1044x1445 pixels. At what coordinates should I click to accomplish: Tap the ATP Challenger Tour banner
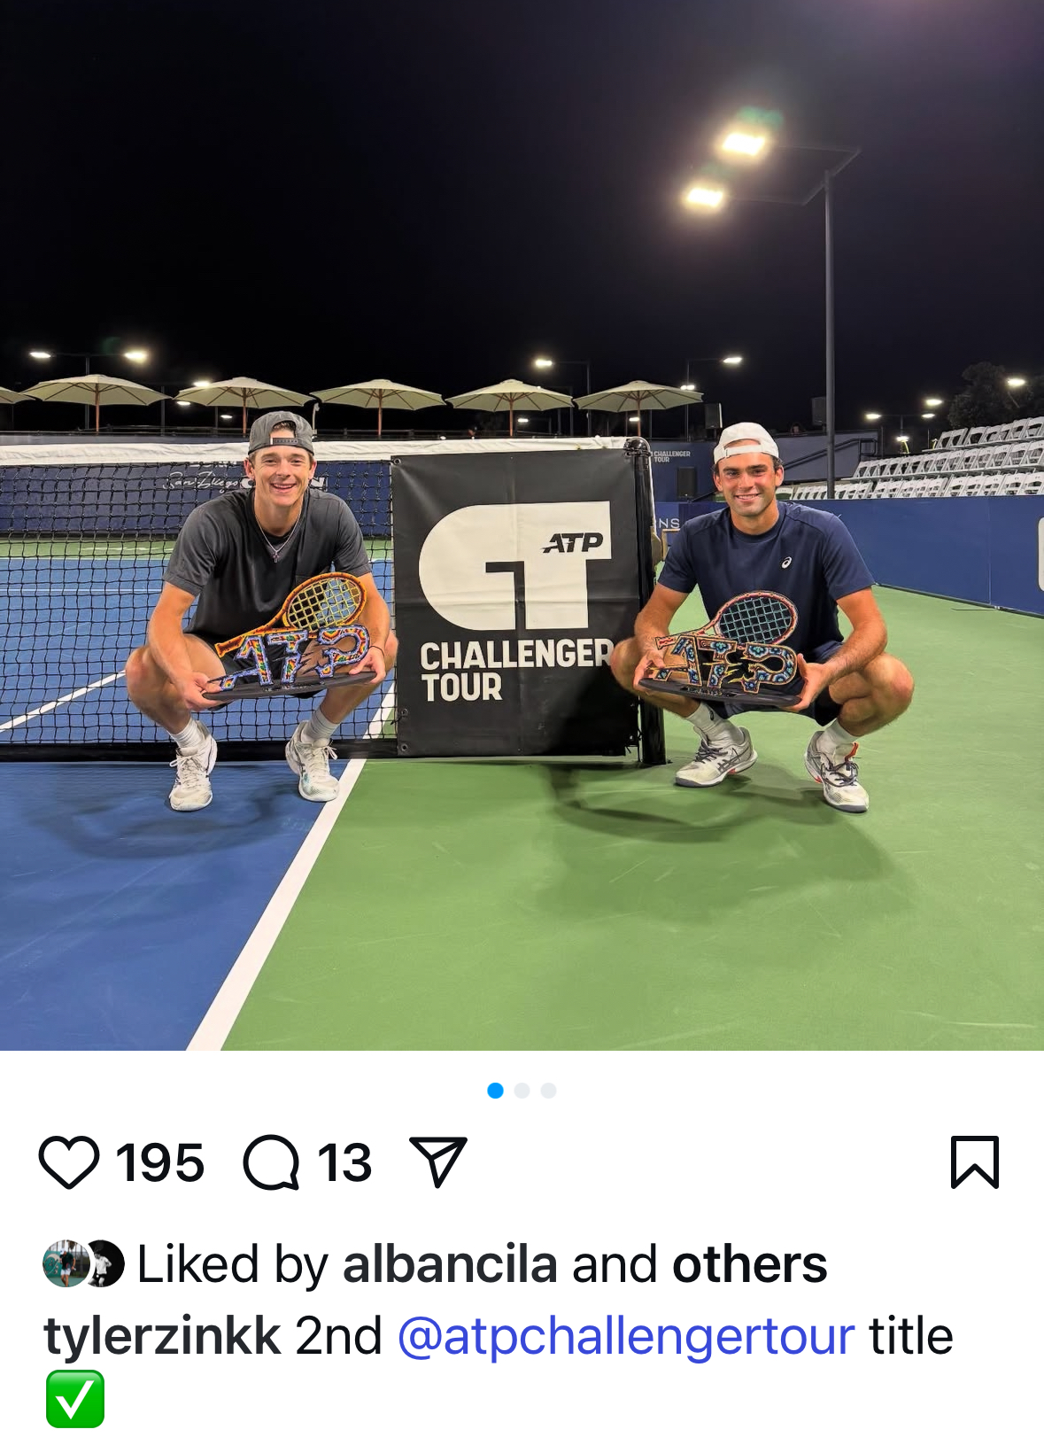pos(516,602)
